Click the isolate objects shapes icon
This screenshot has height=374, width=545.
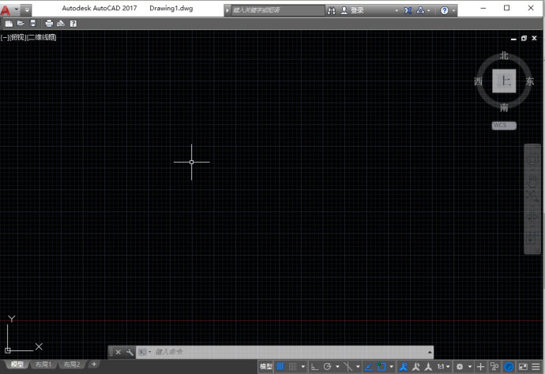(494, 366)
